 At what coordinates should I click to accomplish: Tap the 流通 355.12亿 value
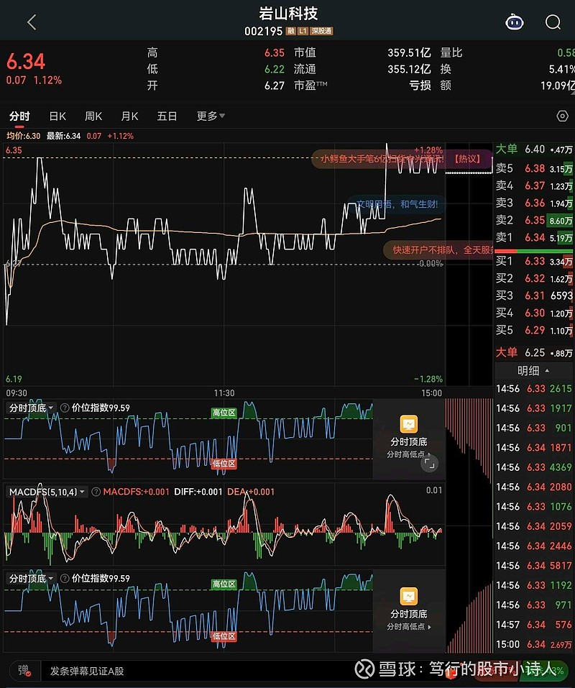point(409,69)
